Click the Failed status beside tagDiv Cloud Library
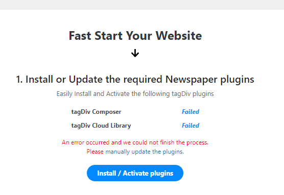284x195 pixels. [191, 126]
